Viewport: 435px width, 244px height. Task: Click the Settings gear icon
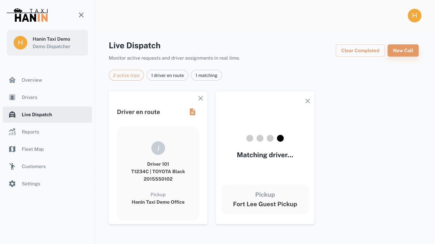click(12, 184)
